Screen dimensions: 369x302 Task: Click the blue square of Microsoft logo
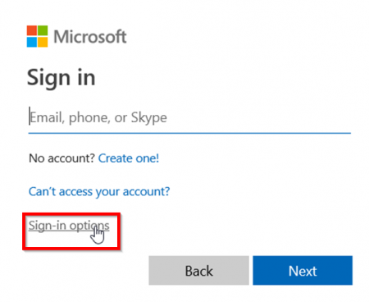point(32,42)
